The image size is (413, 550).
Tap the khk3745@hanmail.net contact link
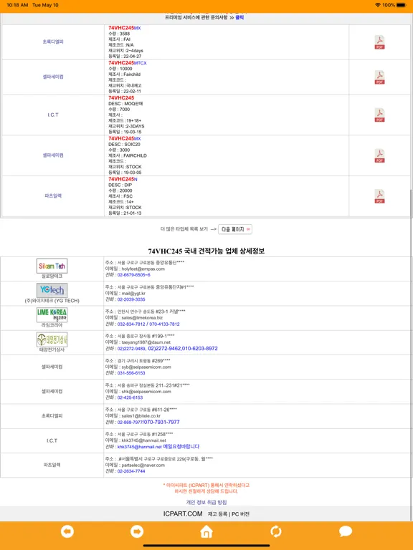pyautogui.click(x=139, y=447)
